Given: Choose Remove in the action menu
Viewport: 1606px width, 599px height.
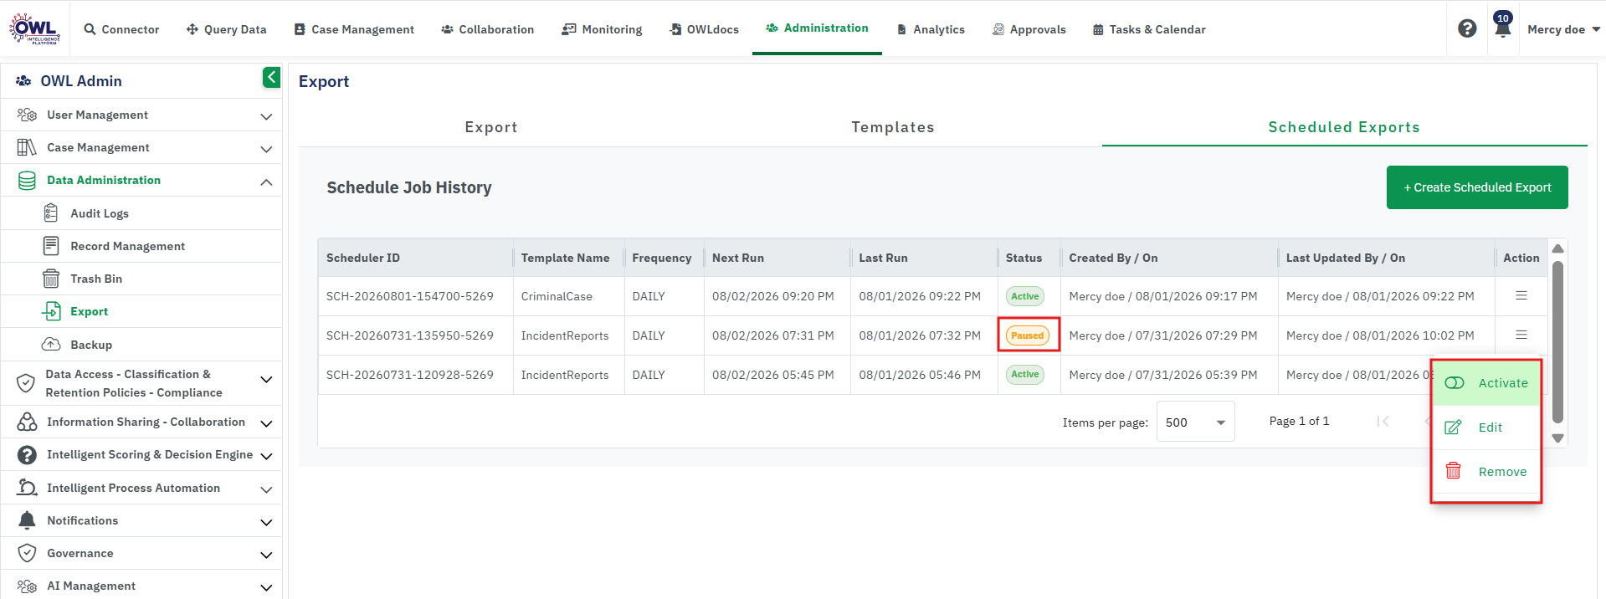Looking at the screenshot, I should pyautogui.click(x=1487, y=472).
